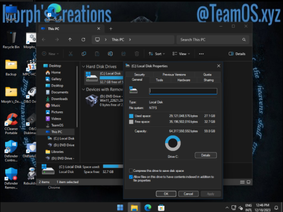
Task: Show hidden tray icons chevron
Action: click(227, 207)
